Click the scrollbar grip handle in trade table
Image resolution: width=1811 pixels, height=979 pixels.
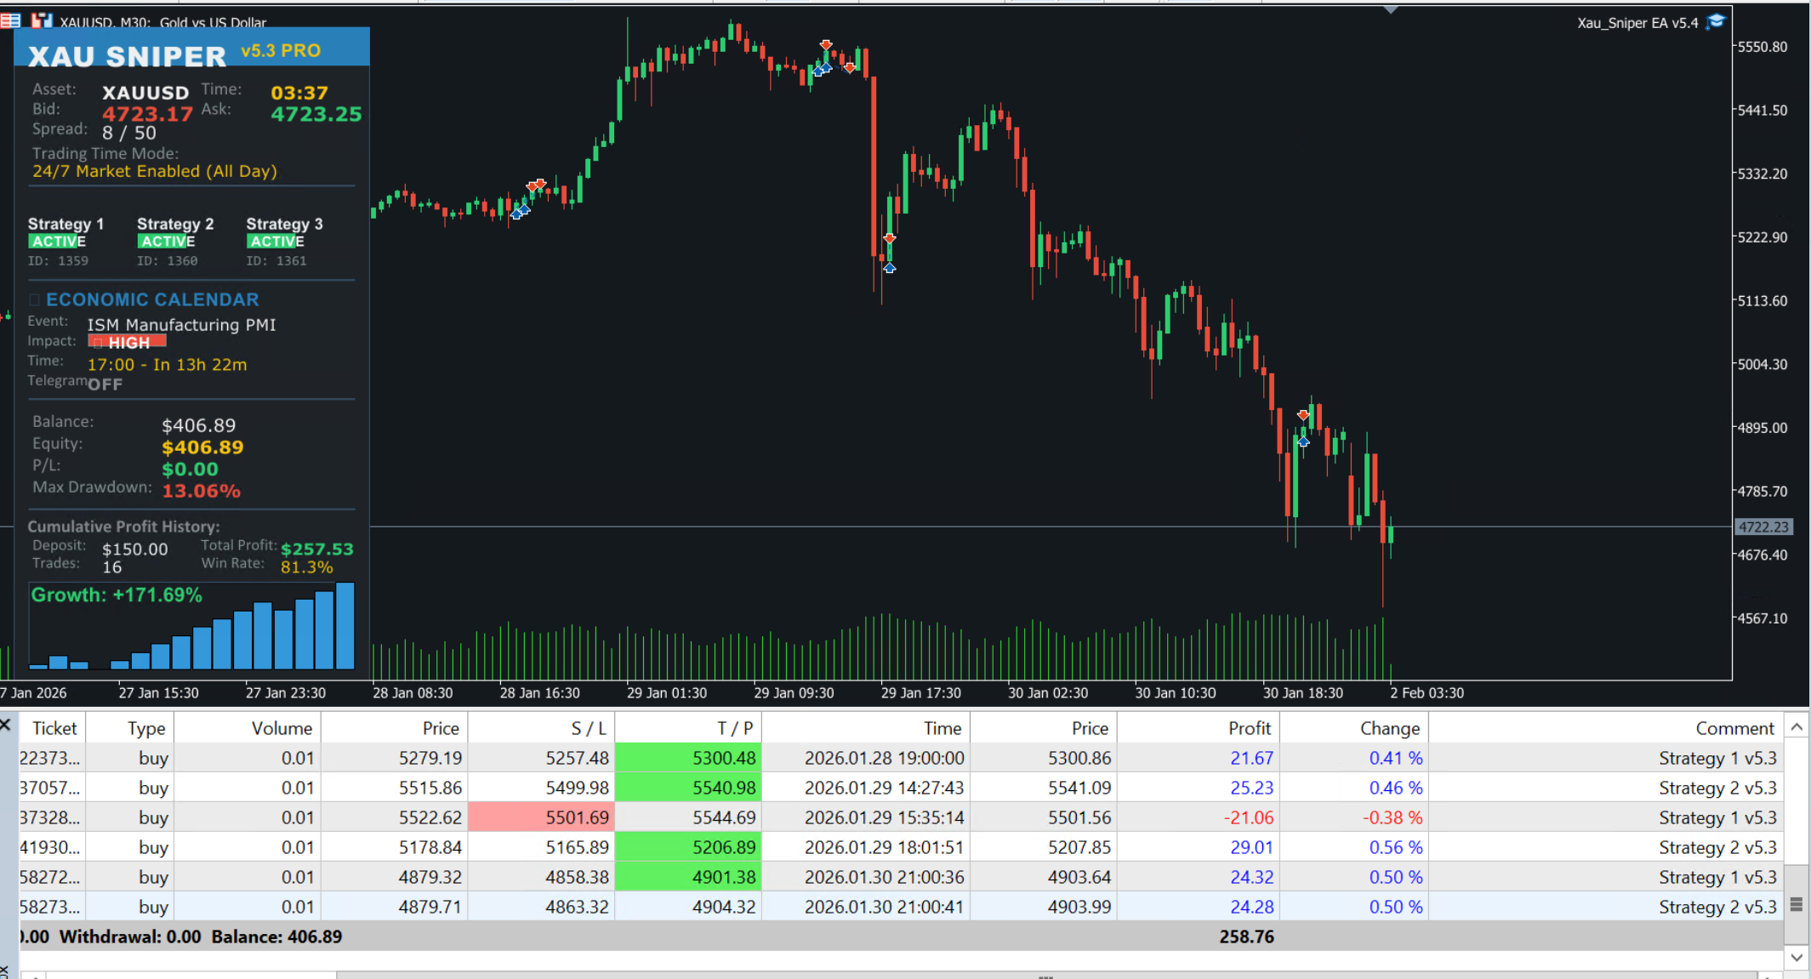[x=1796, y=904]
